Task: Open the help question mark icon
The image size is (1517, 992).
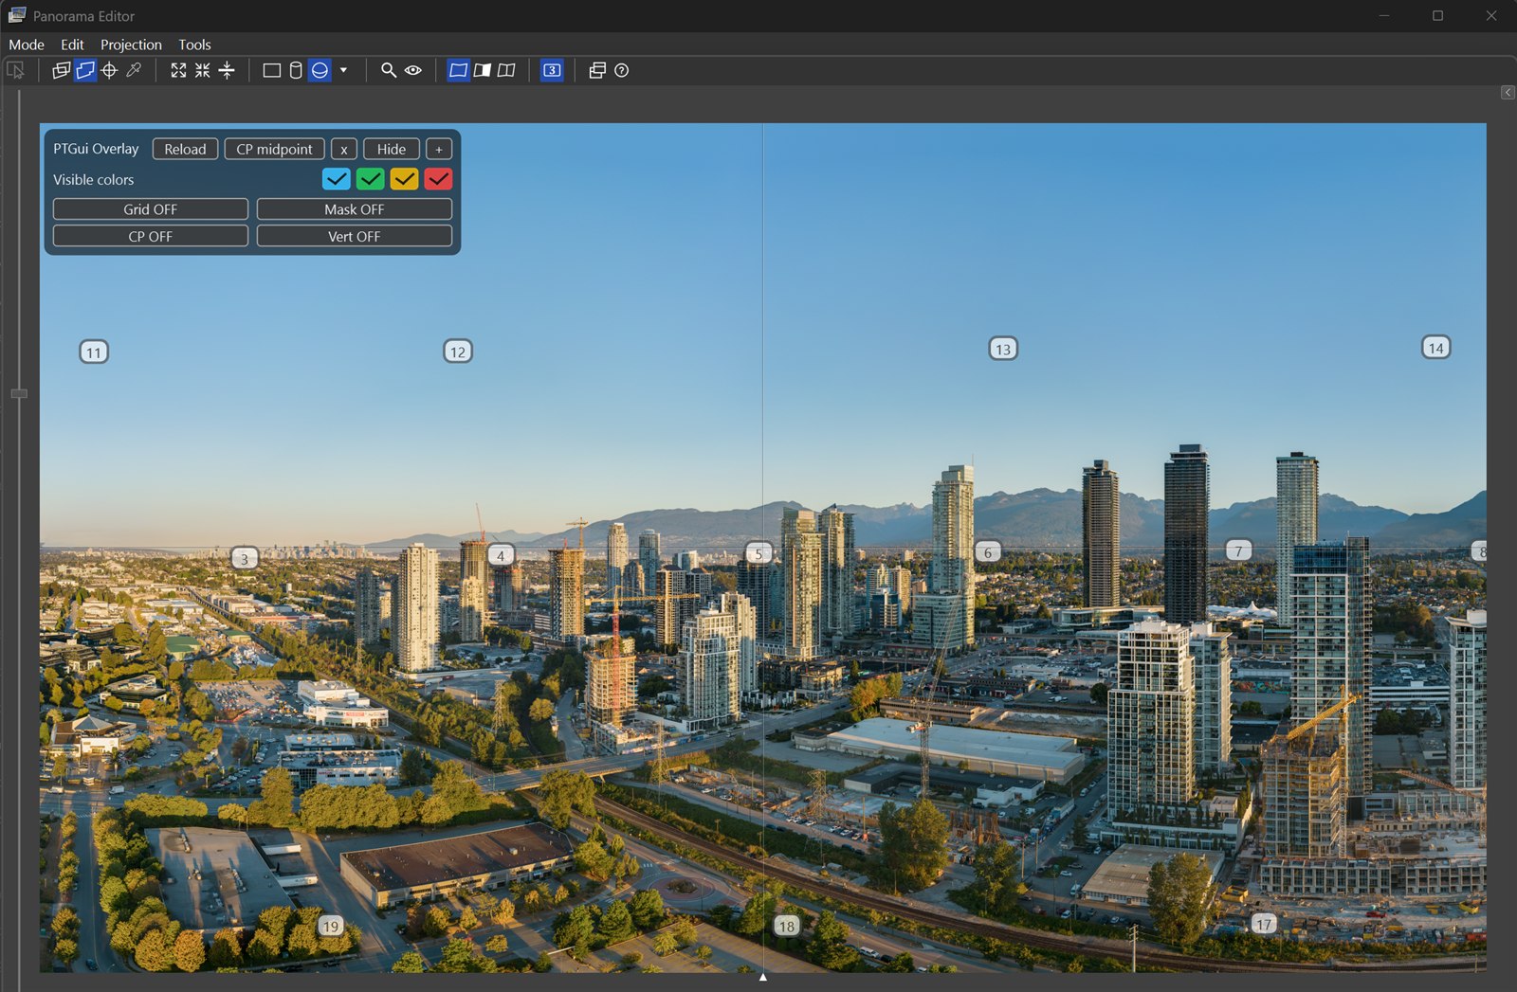Action: pyautogui.click(x=620, y=69)
